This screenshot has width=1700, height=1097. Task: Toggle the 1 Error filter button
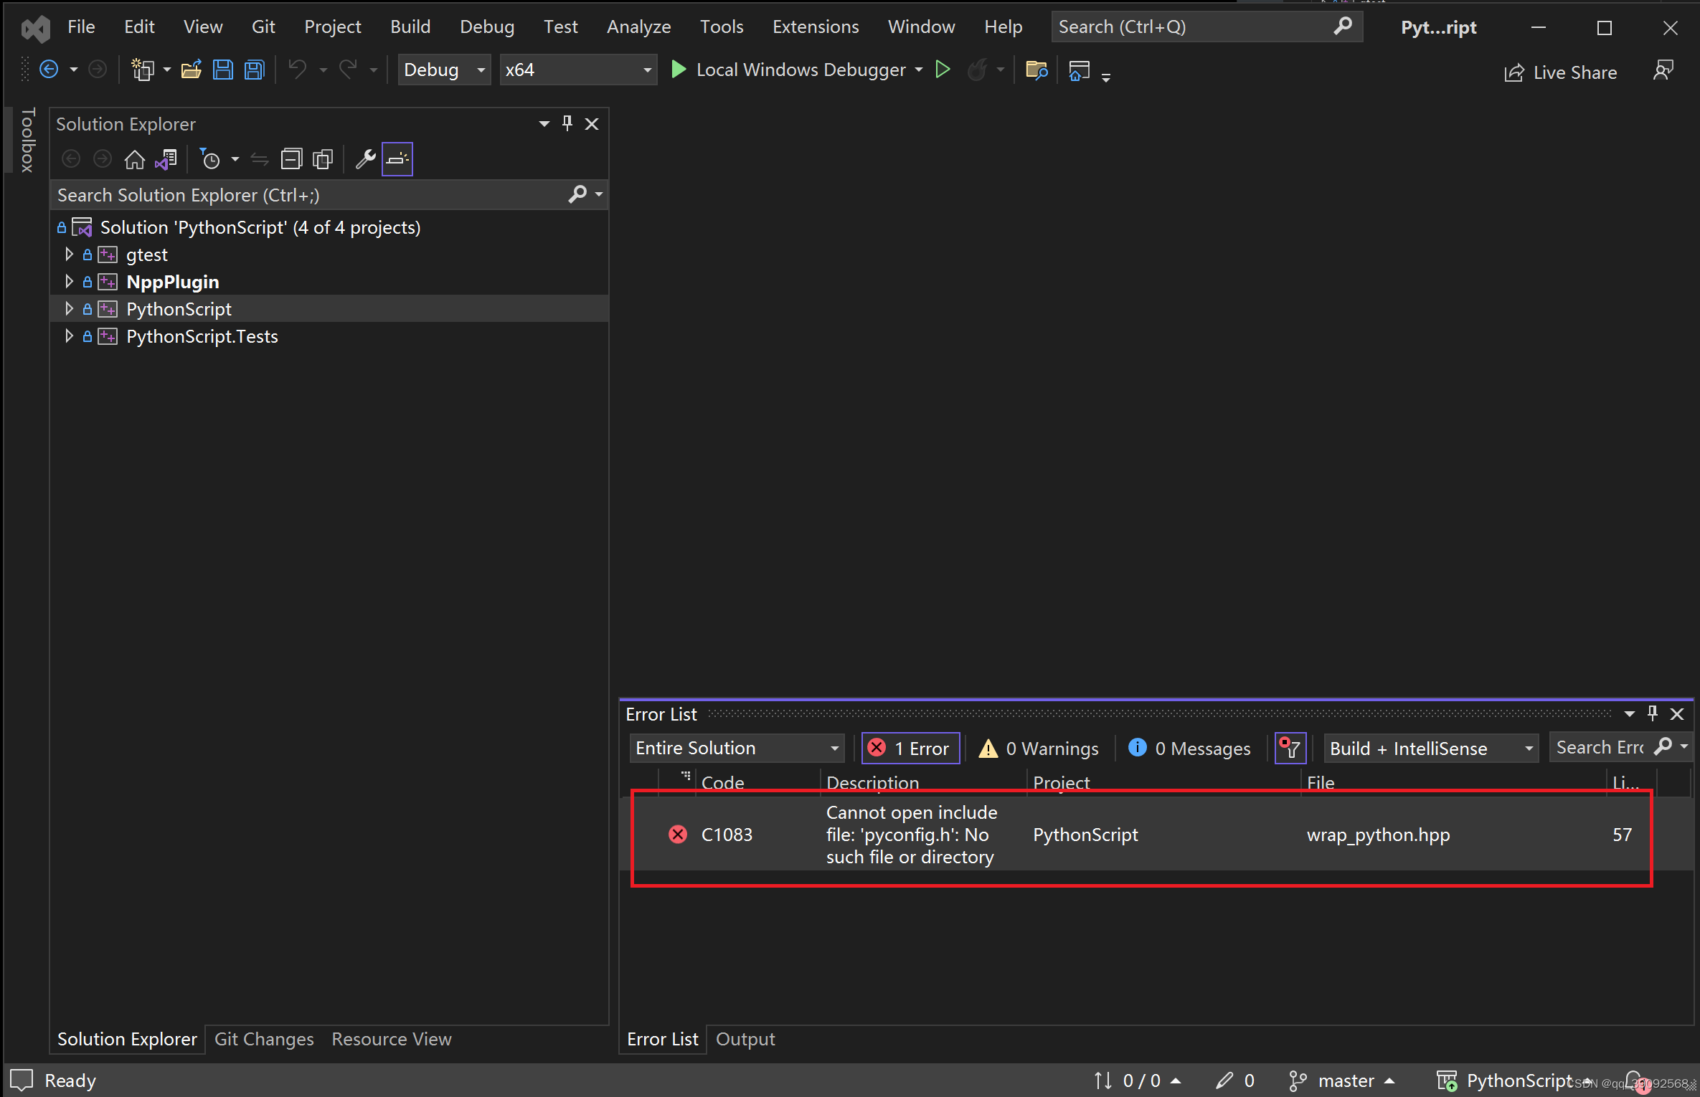tap(910, 749)
